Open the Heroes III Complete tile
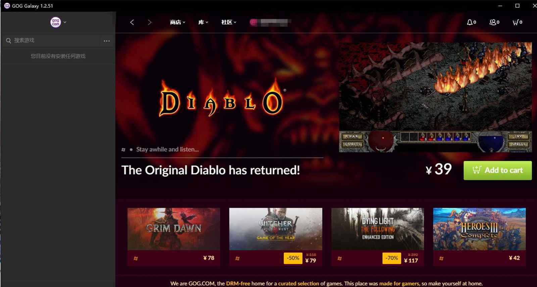The height and width of the screenshot is (287, 537). click(x=479, y=237)
